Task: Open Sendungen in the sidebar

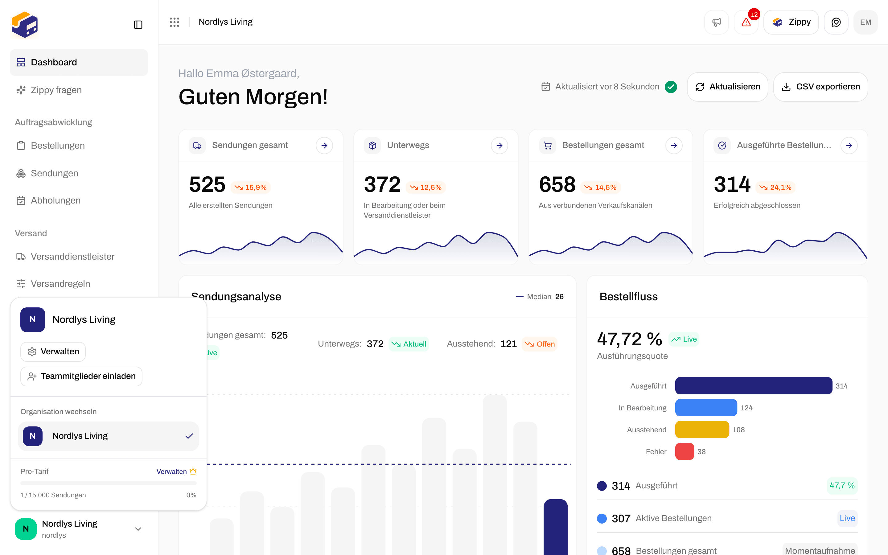Action: click(x=79, y=173)
